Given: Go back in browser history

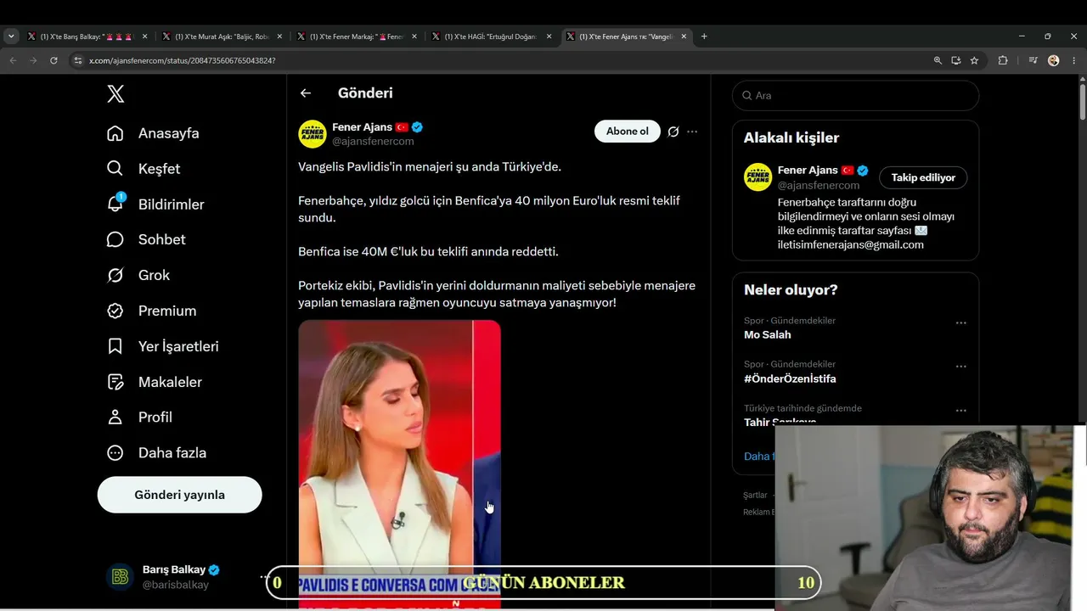Looking at the screenshot, I should (x=13, y=60).
